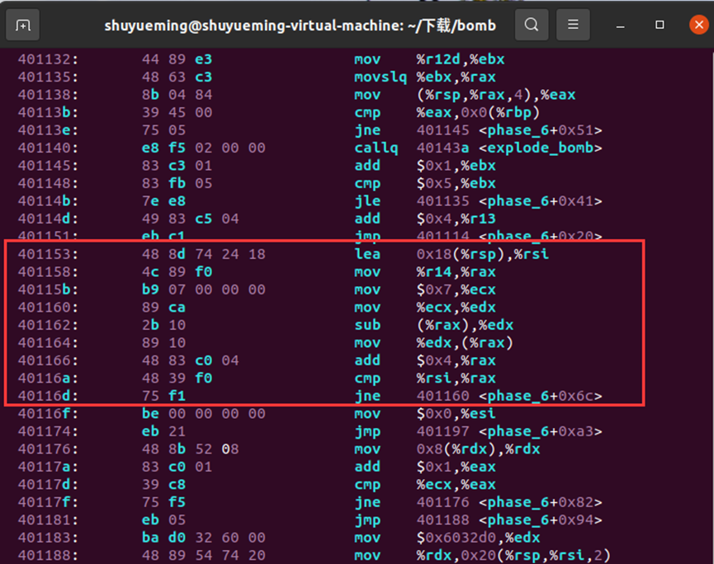Minimize the terminal window

click(x=620, y=25)
